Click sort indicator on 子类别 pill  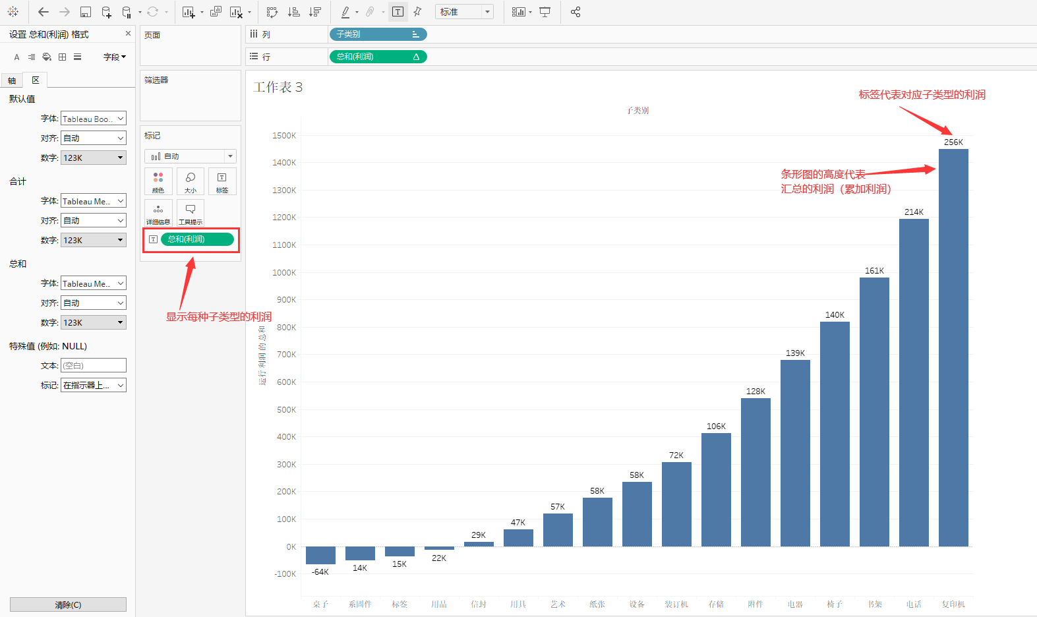(x=415, y=34)
